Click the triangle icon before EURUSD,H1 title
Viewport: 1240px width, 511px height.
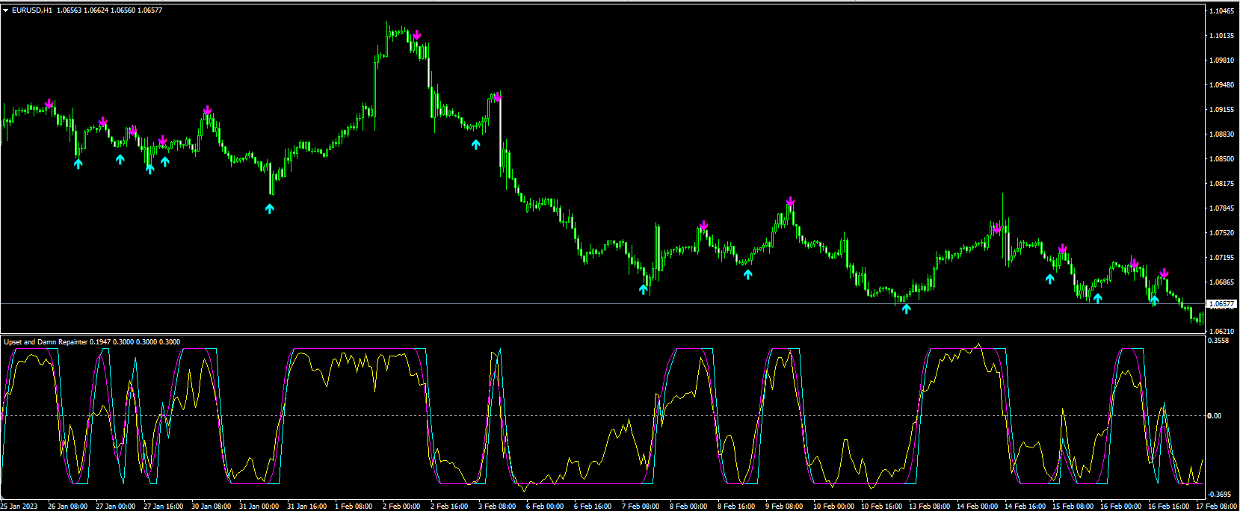6,10
